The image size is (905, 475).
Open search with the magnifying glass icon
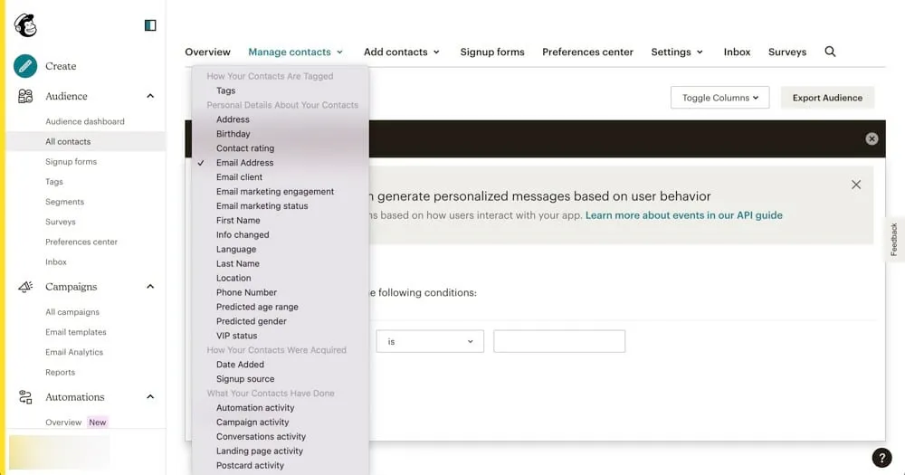click(x=830, y=52)
